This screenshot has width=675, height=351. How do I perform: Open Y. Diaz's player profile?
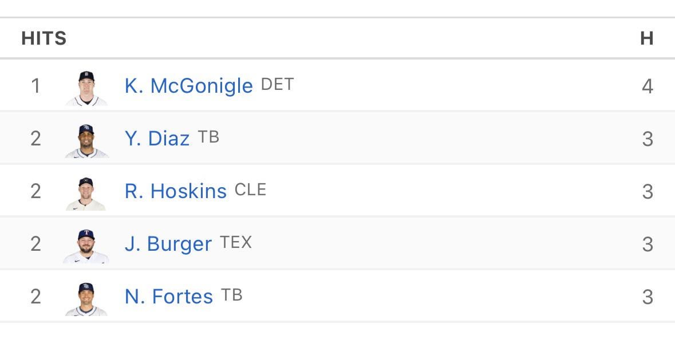[x=157, y=137]
